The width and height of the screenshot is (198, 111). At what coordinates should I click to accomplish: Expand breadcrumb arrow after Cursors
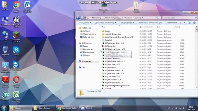click(142, 18)
